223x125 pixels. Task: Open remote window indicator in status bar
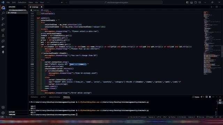click(2, 117)
